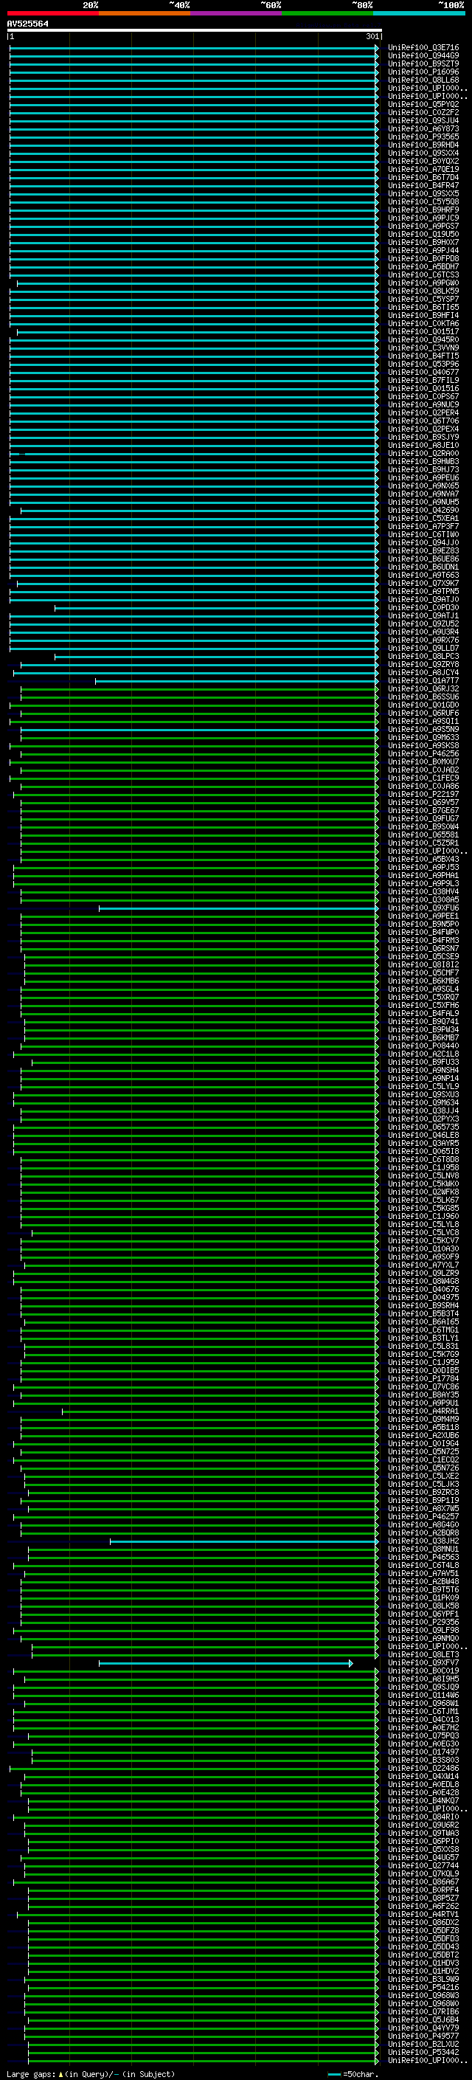
Task: Click the Large gaps legend text
Action: pos(91,2073)
